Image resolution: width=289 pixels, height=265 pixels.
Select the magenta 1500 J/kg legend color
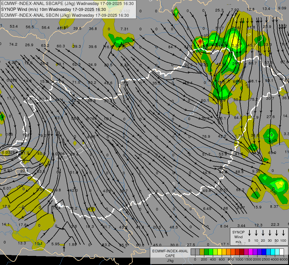251,252
